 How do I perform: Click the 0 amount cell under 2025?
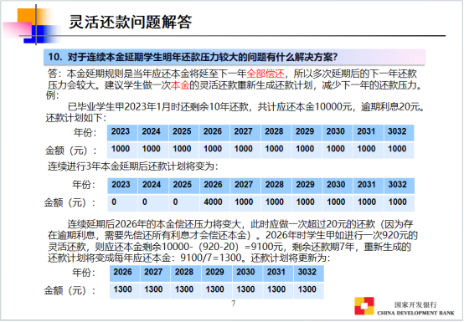183,202
